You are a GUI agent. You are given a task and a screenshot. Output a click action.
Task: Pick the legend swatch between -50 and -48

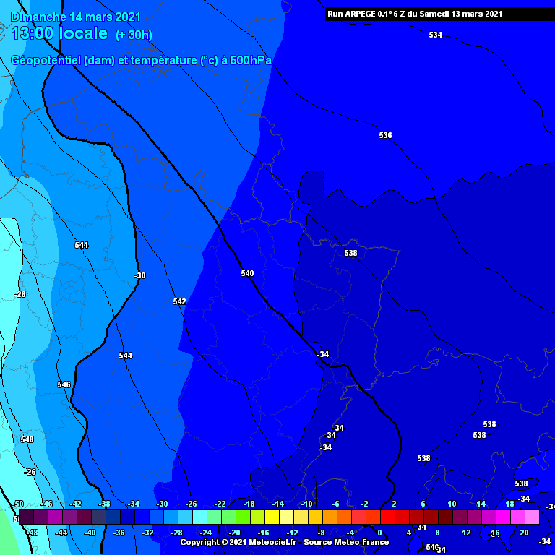[x=26, y=517]
